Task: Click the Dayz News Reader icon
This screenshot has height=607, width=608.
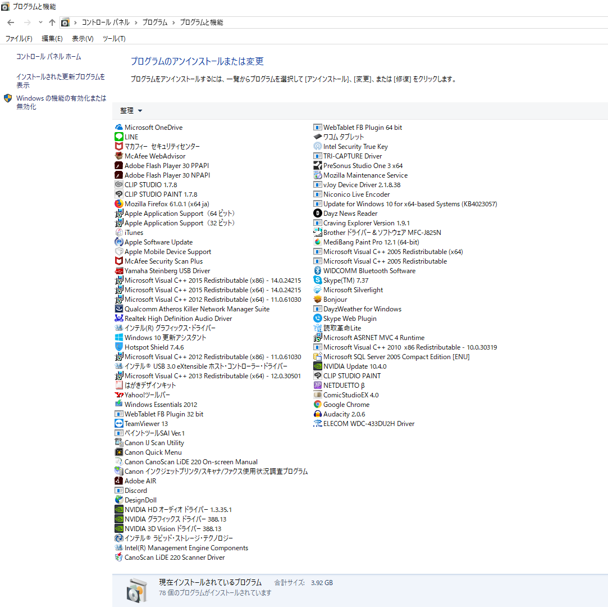Action: tap(318, 214)
